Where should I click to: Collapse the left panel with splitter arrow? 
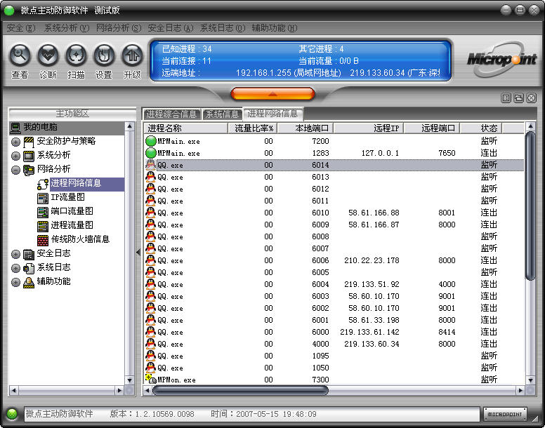(138, 253)
